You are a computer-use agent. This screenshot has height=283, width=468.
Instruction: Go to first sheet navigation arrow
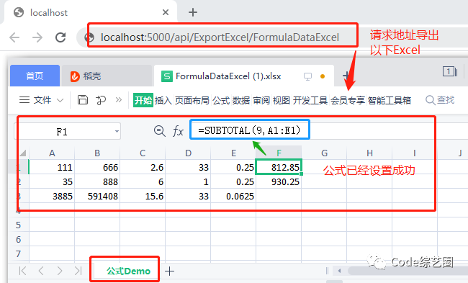point(22,271)
